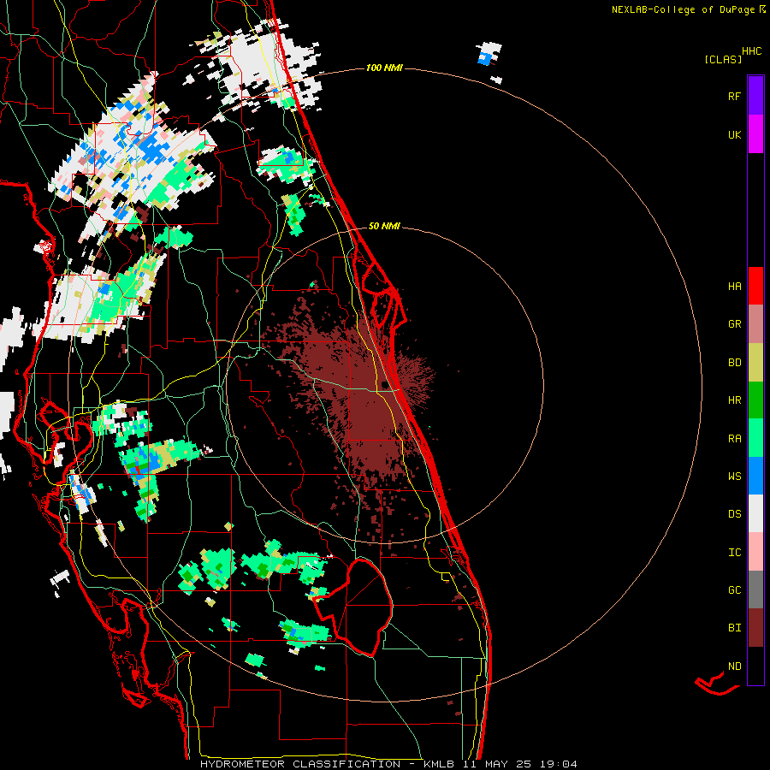The height and width of the screenshot is (770, 770).
Task: Click the 'HR' legend label
Action: 734,400
